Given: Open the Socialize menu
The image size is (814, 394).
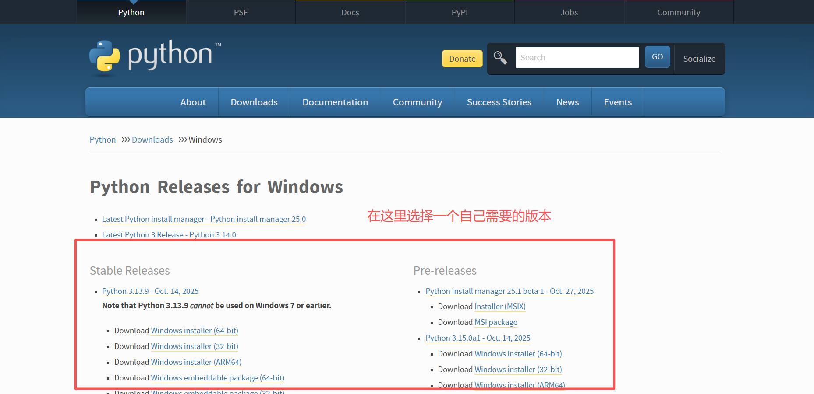Looking at the screenshot, I should point(699,59).
